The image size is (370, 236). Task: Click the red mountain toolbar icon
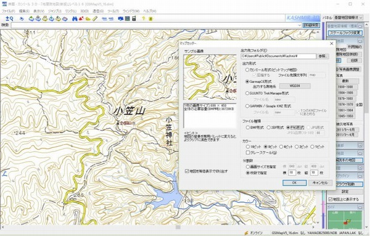click(x=81, y=18)
